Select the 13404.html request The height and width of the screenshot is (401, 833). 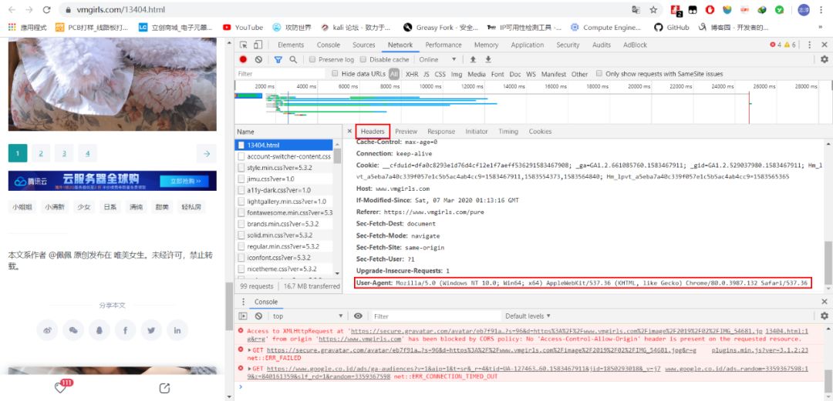pos(284,145)
